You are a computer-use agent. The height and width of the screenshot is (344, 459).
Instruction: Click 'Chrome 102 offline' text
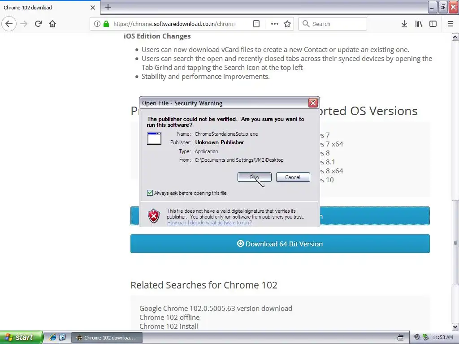pos(169,318)
